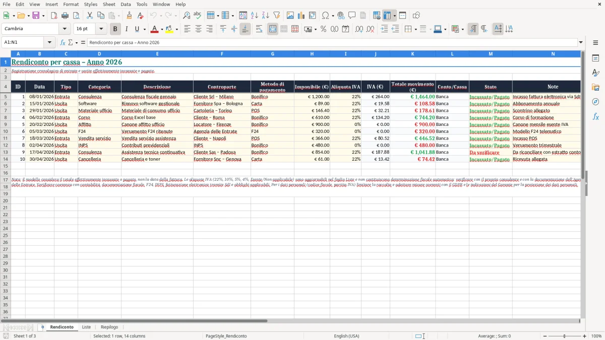Increase the indent
The image size is (605, 340).
click(384, 29)
